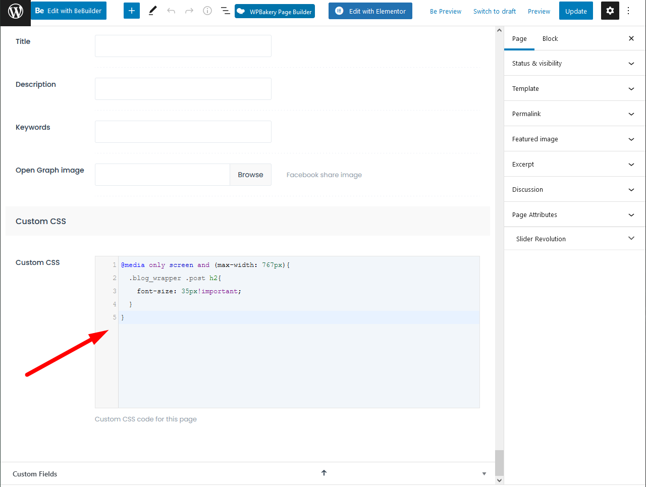Expand Status & visibility section
The width and height of the screenshot is (646, 487).
coord(575,63)
